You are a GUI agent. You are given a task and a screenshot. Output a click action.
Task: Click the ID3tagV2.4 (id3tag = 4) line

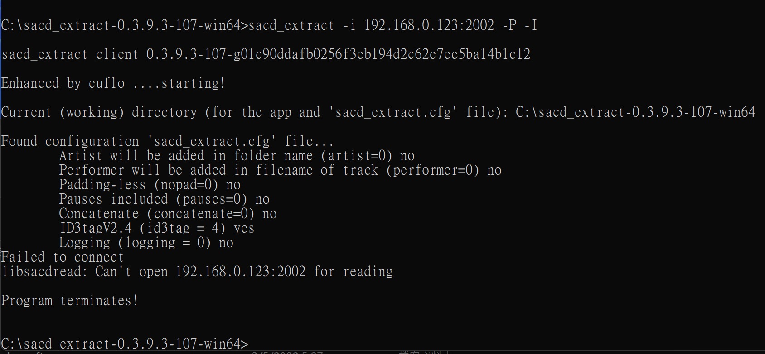(157, 228)
